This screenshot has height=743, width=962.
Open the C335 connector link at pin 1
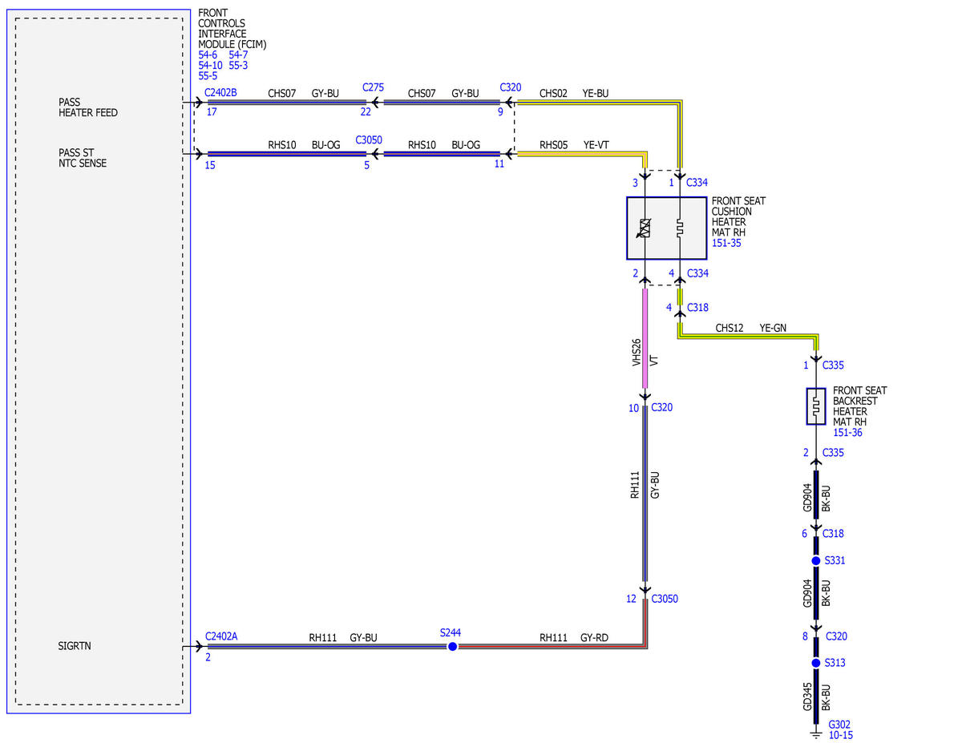(834, 365)
